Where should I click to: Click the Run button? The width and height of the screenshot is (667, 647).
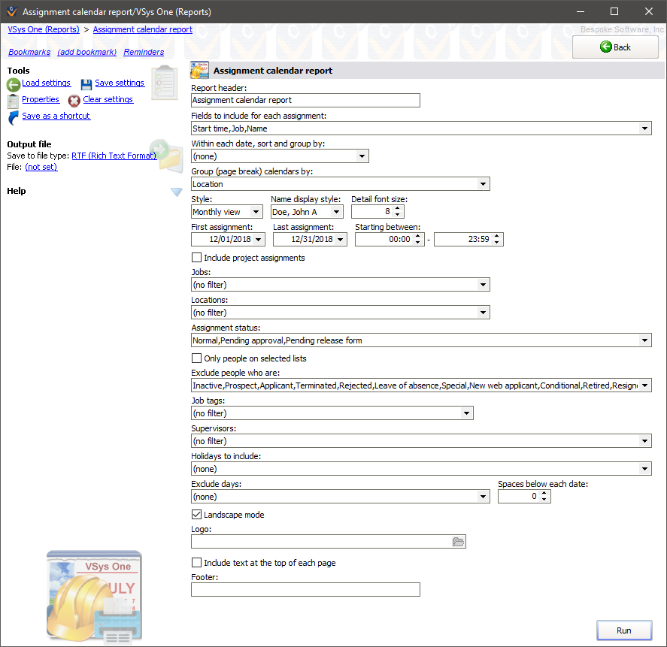[x=624, y=630]
